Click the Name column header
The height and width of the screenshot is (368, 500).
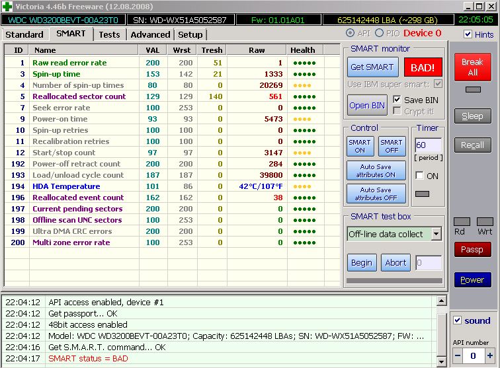[x=83, y=50]
